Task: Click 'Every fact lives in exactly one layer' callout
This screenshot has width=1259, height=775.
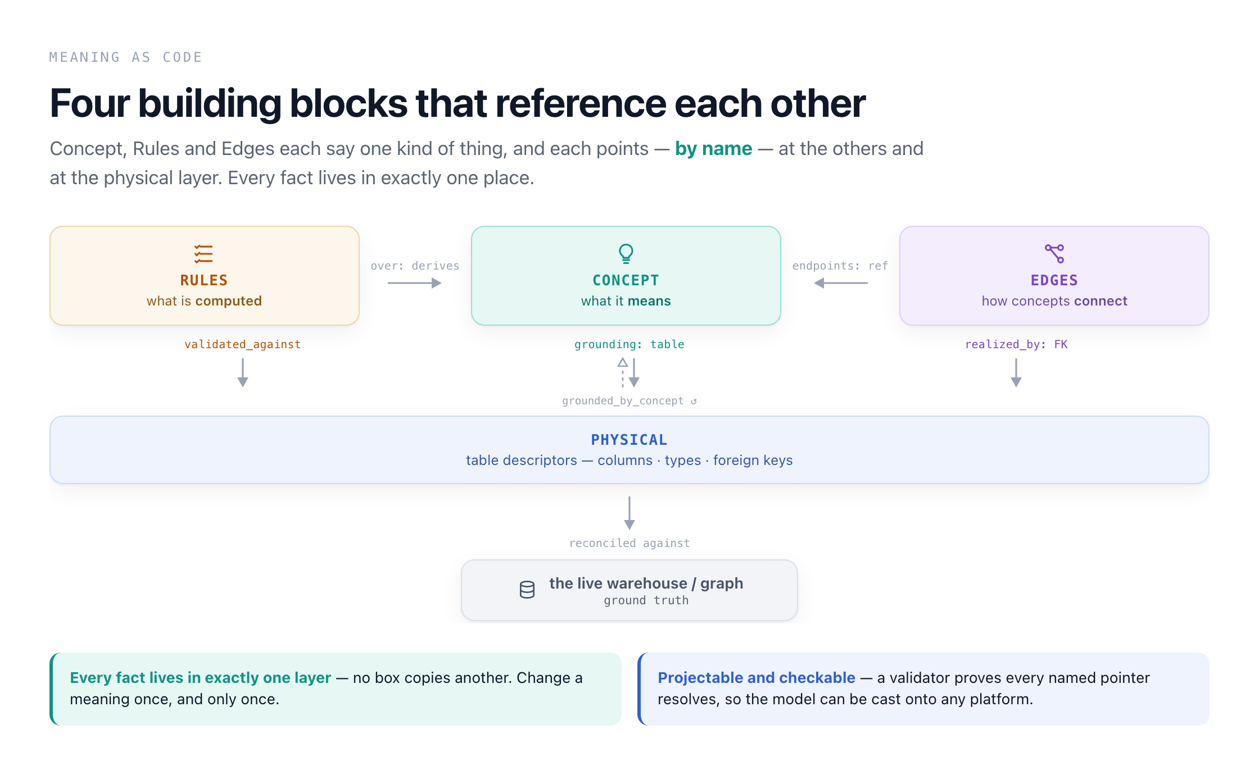Action: click(x=336, y=689)
